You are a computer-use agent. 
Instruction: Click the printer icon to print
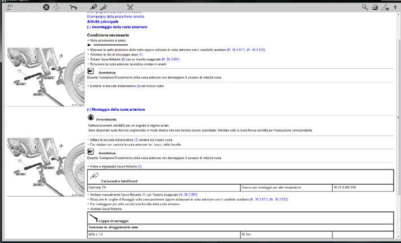(x=375, y=7)
